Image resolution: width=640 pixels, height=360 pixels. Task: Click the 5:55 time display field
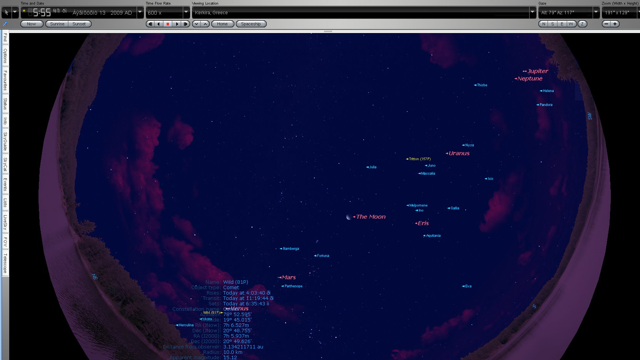pos(42,13)
